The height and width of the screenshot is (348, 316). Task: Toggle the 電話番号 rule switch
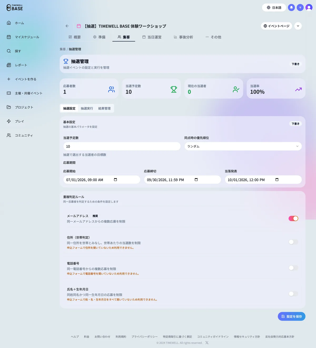coord(293,268)
